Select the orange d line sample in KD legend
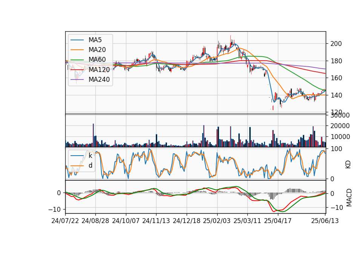The image size is (362, 260). tap(77, 165)
